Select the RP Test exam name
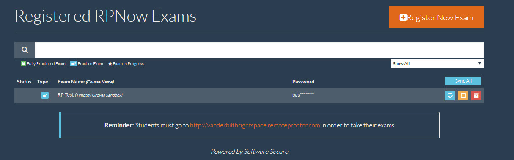The width and height of the screenshot is (514, 160). (x=65, y=95)
